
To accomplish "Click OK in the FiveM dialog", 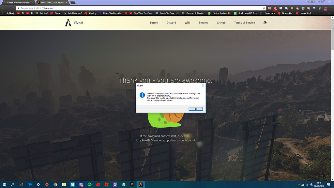I will 196,109.
